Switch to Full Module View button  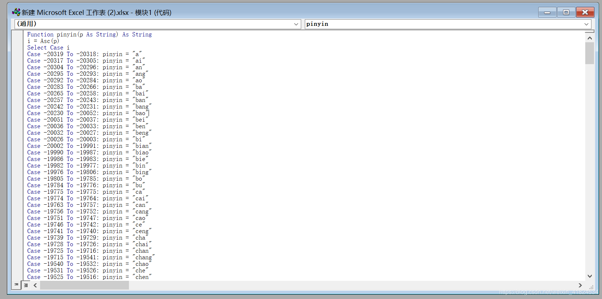pos(26,285)
